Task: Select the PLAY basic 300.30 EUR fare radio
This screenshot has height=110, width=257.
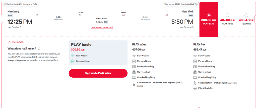Action: (x=209, y=15)
